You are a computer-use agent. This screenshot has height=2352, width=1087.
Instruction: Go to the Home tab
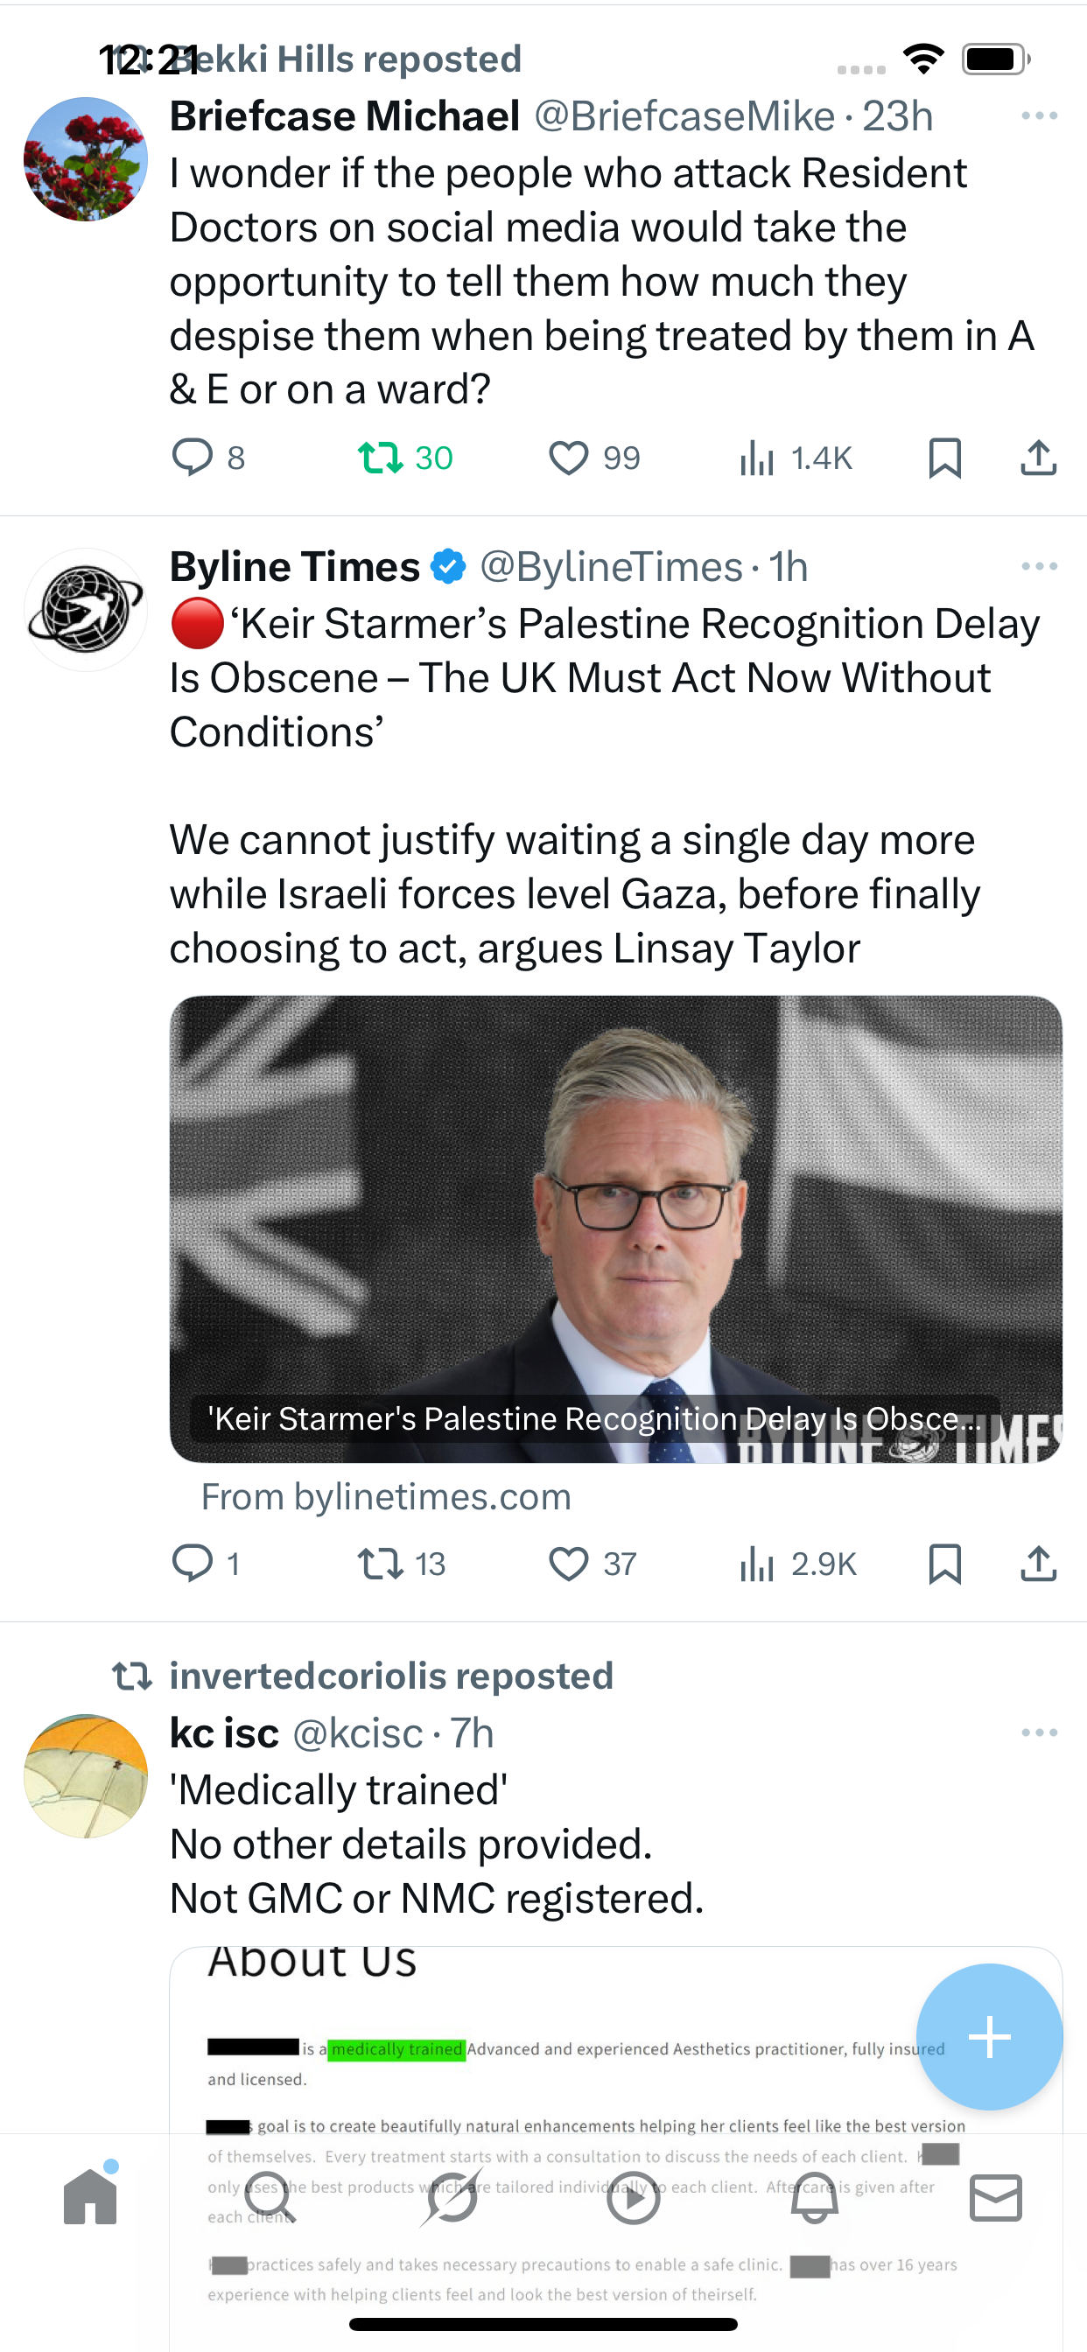pos(90,2197)
